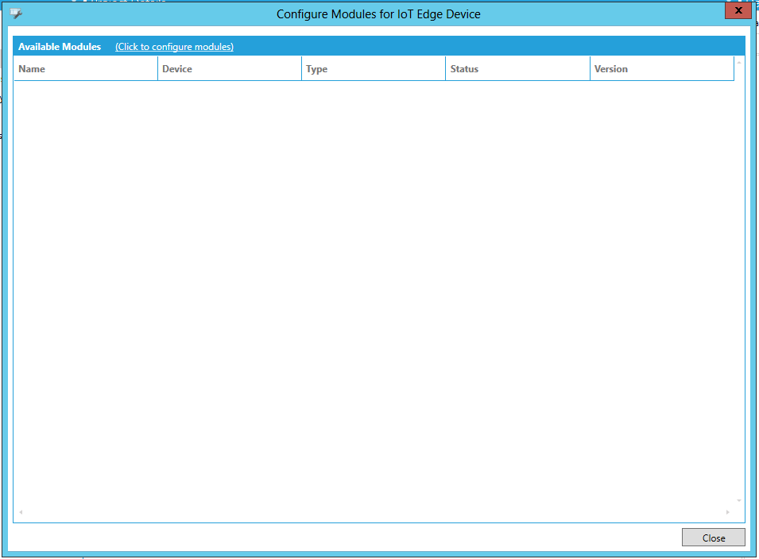Click the divider between Name and Device columns
Viewport: 759px width, 559px height.
(158, 69)
